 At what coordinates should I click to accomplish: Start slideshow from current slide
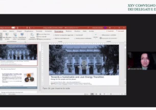(x=7, y=35)
